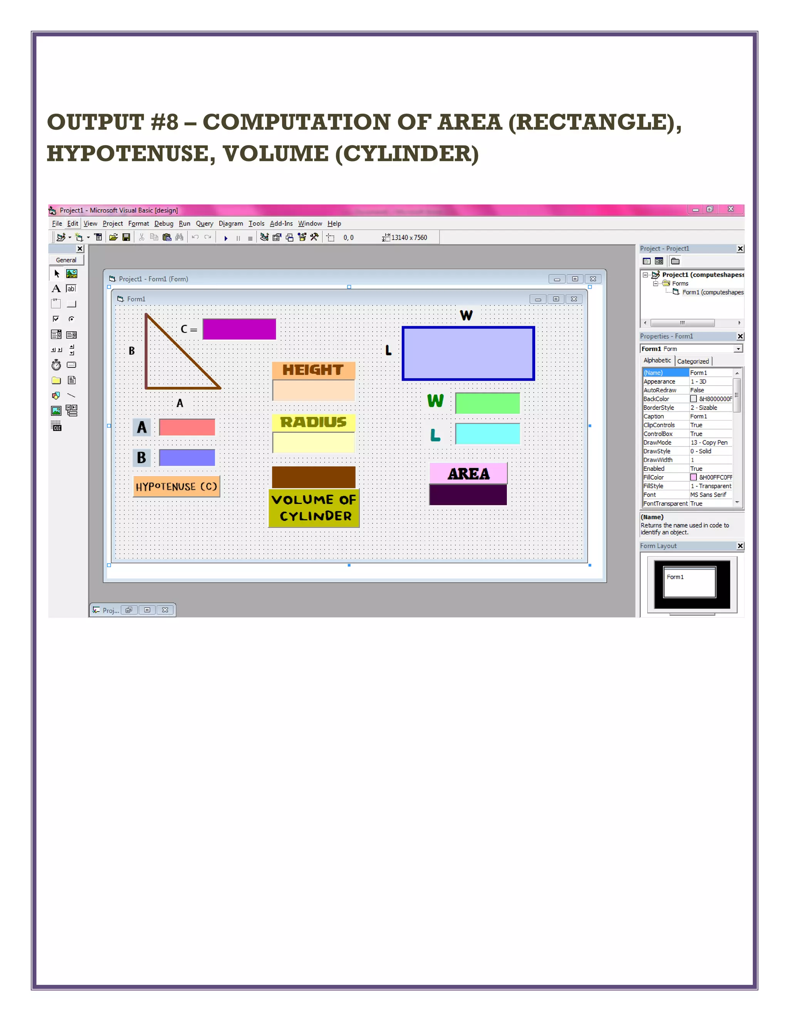Click View Code icon in Project panel

pyautogui.click(x=647, y=261)
